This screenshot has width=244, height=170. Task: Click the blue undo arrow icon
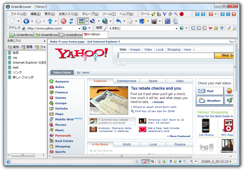118,21
